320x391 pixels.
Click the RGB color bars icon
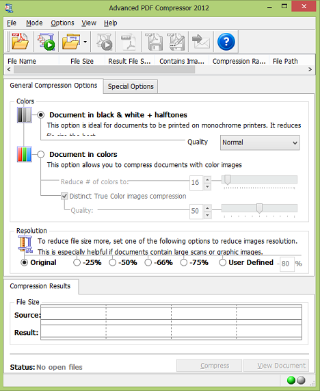[25, 154]
